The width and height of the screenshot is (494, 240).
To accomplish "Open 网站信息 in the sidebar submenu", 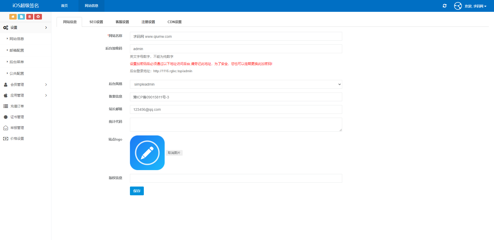I will (x=17, y=39).
